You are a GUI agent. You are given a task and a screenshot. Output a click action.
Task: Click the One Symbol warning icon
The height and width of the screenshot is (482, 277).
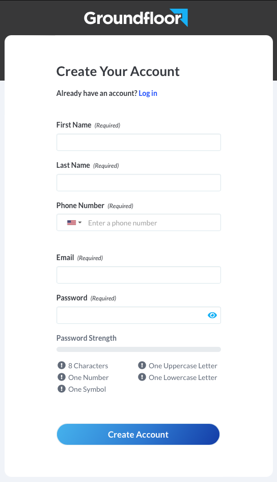point(62,389)
